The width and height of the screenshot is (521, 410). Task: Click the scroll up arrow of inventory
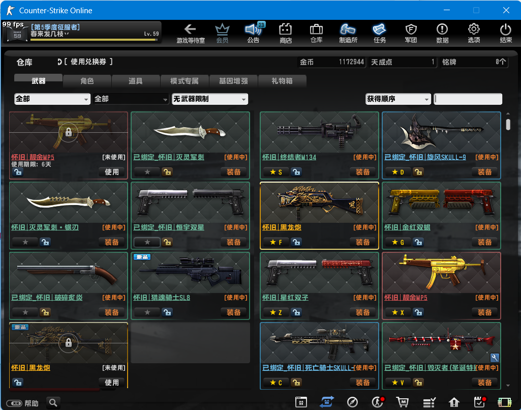pos(508,114)
